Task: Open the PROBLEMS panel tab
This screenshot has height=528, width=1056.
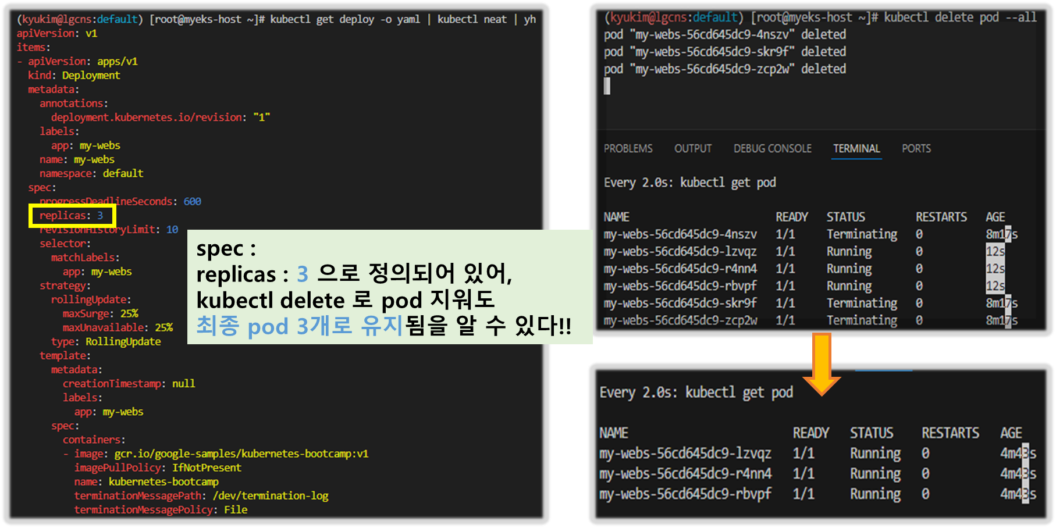Action: pos(628,149)
